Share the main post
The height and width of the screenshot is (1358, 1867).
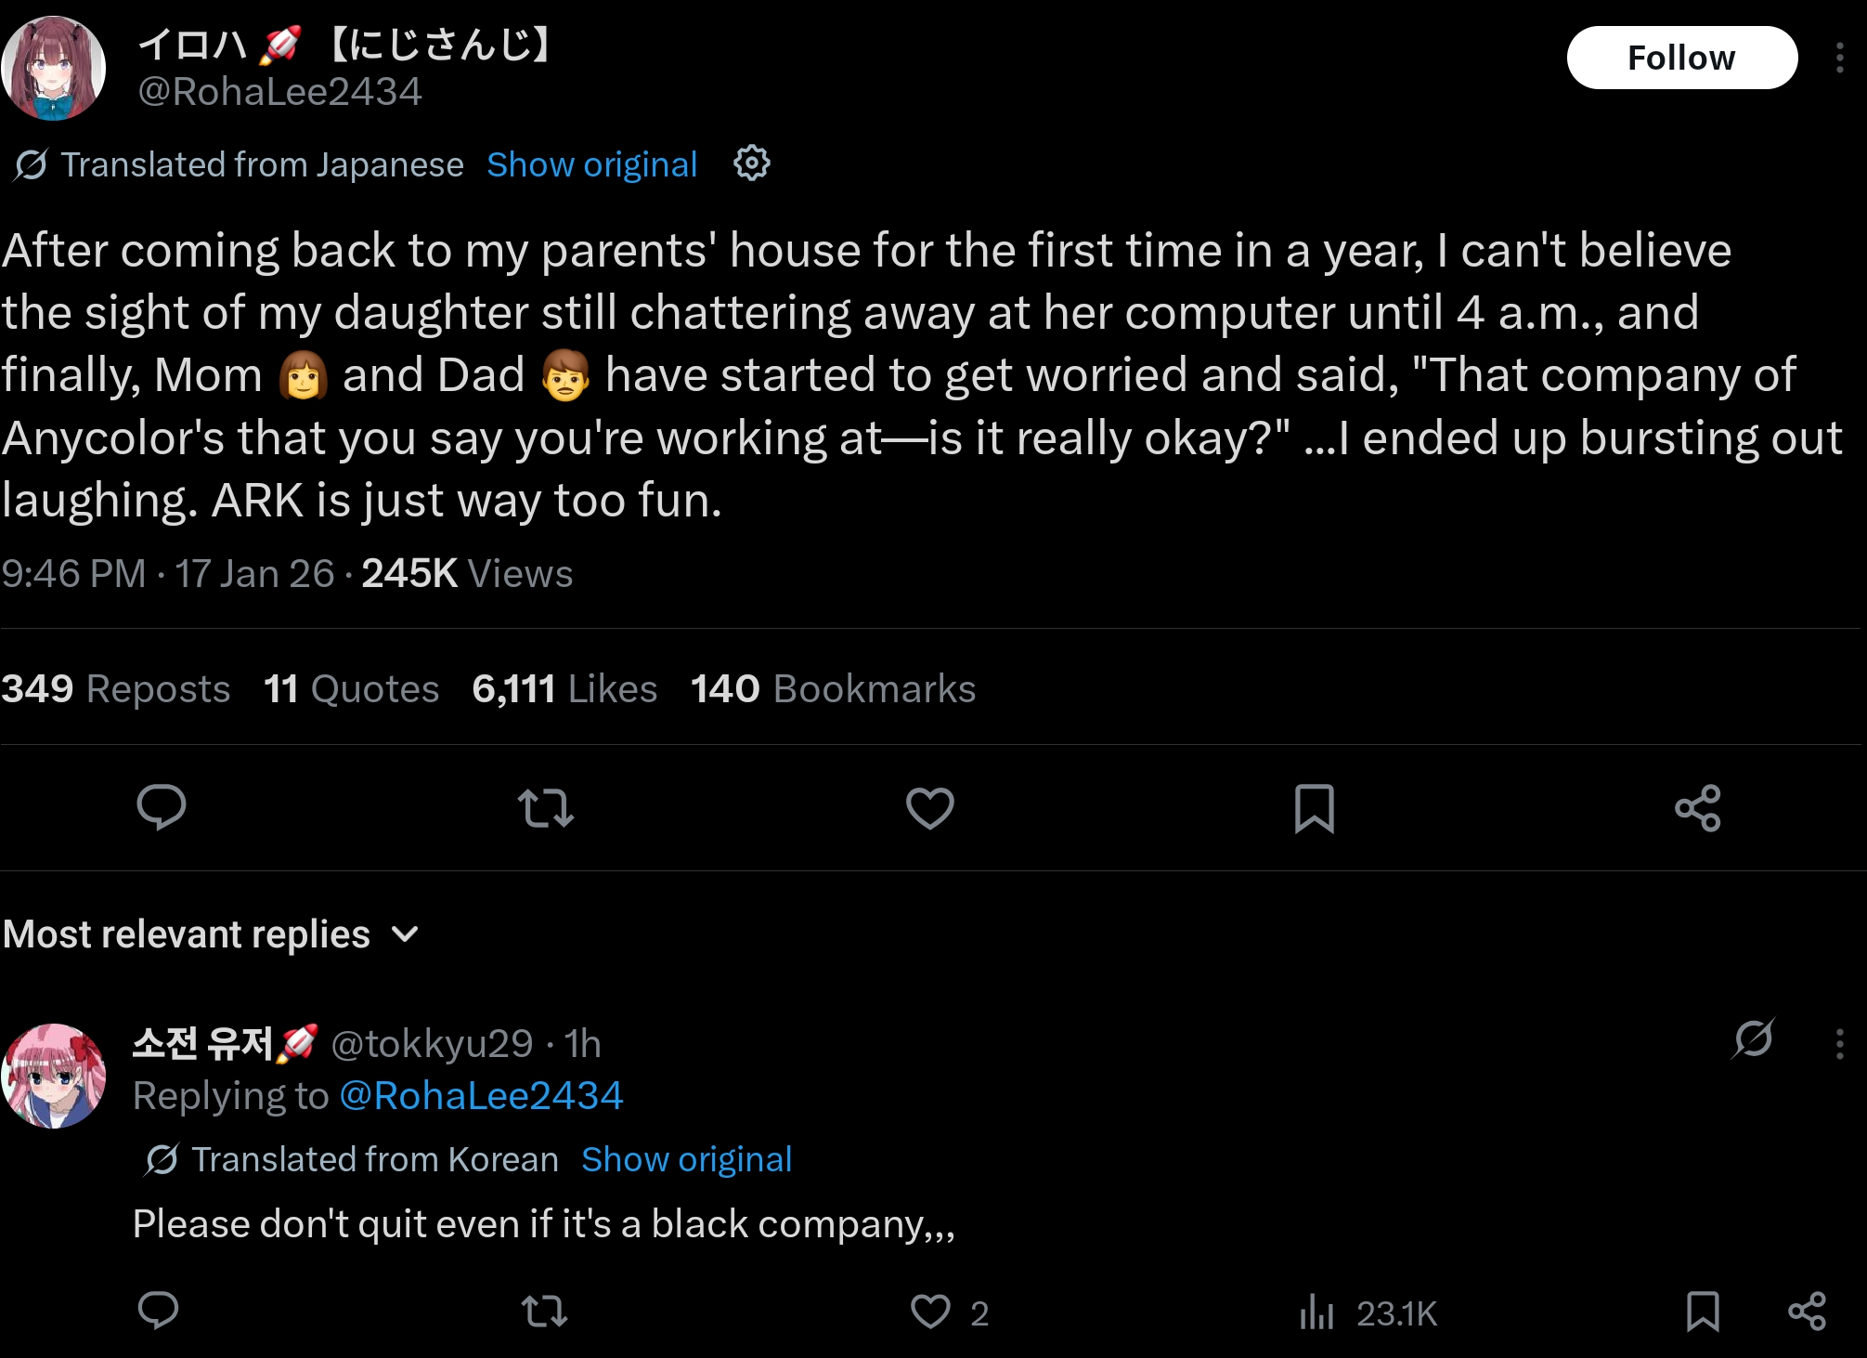point(1698,807)
